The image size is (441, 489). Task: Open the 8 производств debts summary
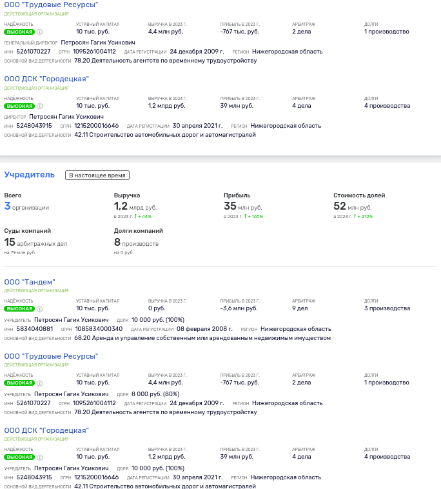point(136,243)
